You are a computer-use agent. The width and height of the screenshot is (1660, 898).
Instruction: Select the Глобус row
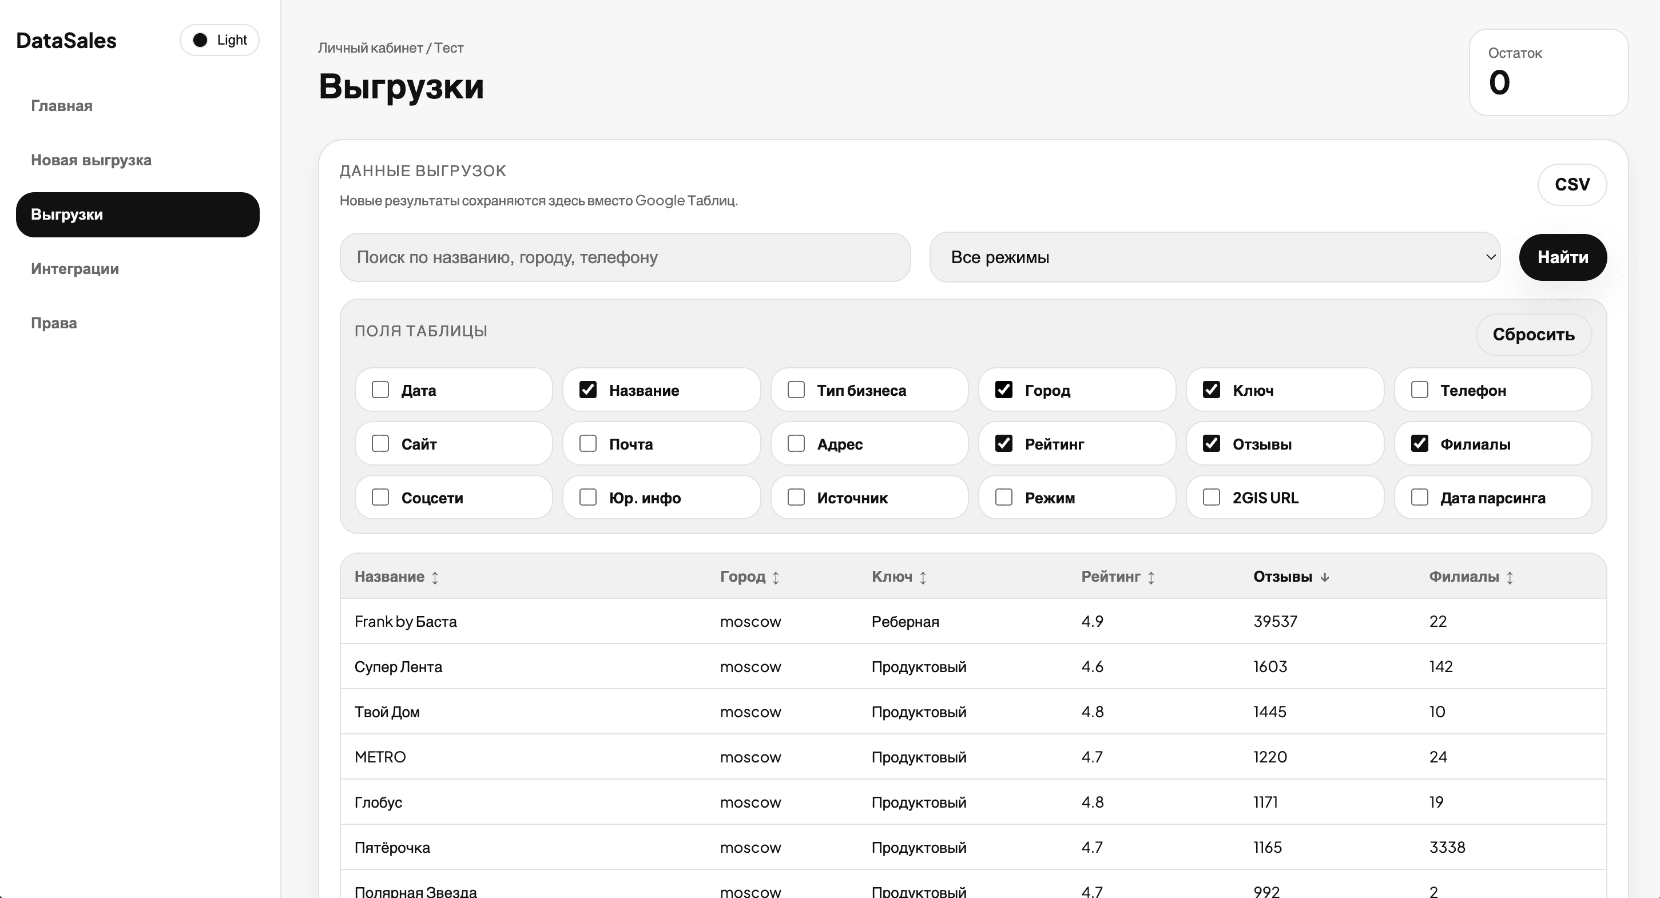tap(973, 802)
